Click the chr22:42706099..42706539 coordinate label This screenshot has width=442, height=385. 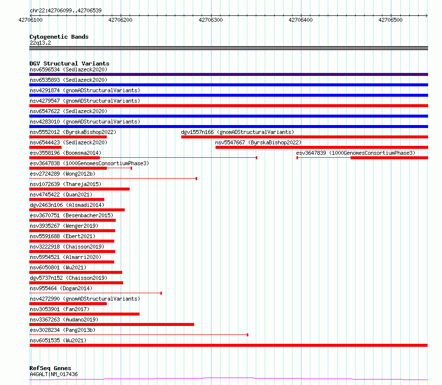[66, 10]
